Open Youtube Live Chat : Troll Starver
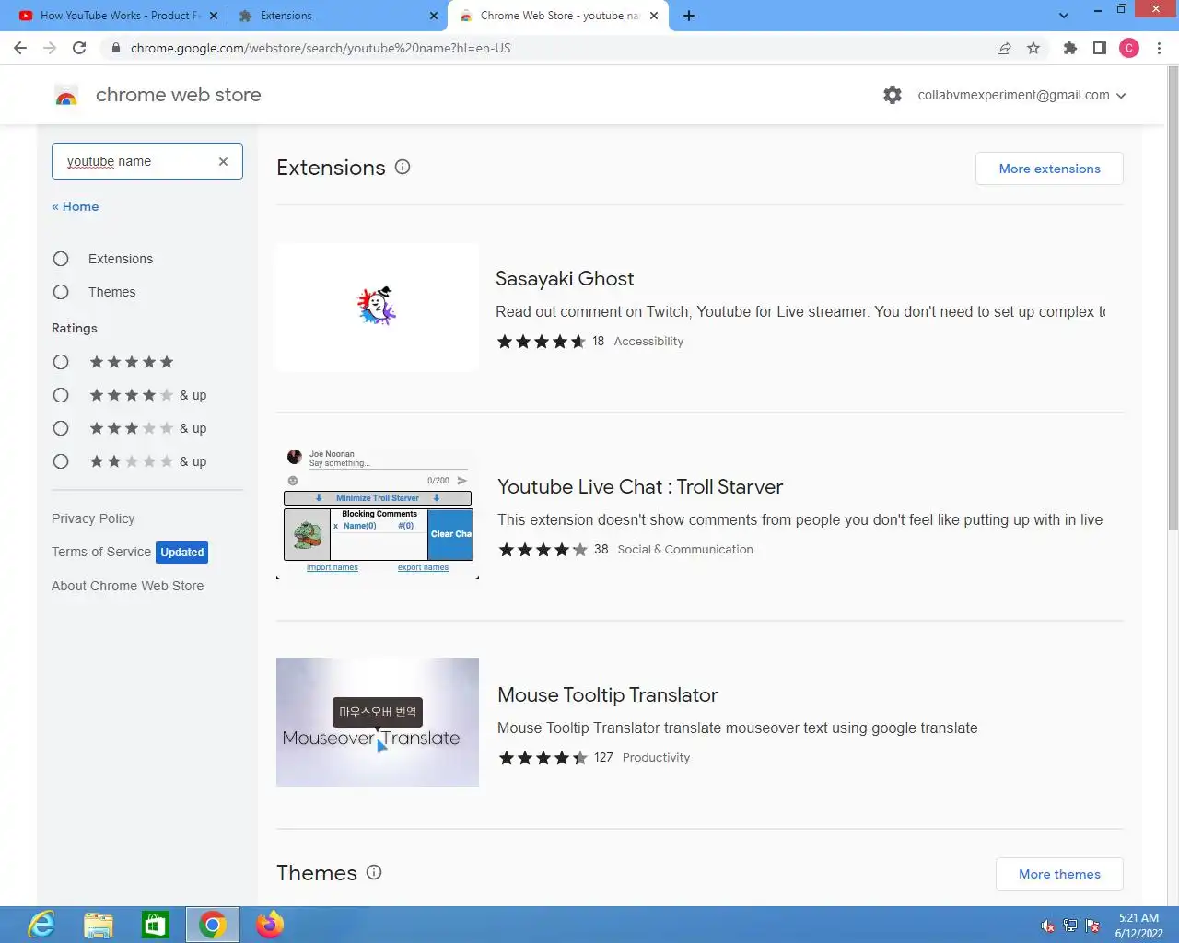This screenshot has width=1179, height=943. (x=640, y=486)
